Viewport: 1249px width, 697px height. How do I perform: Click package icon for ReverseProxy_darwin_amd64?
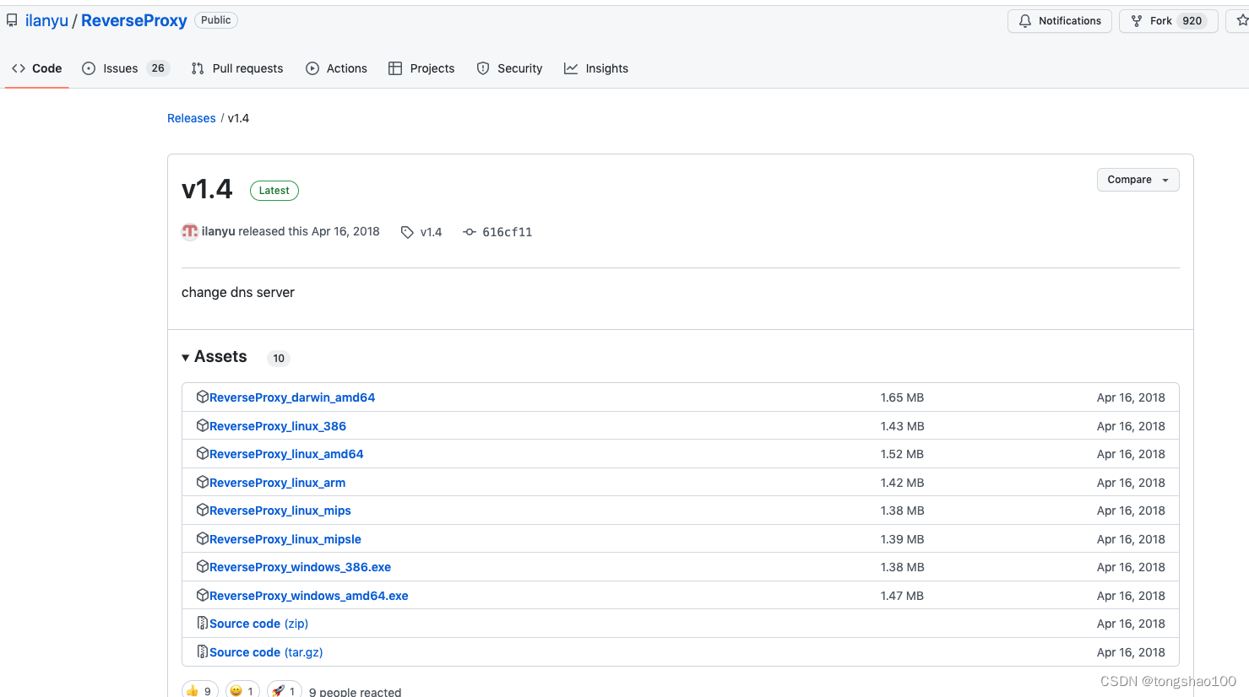pyautogui.click(x=203, y=397)
